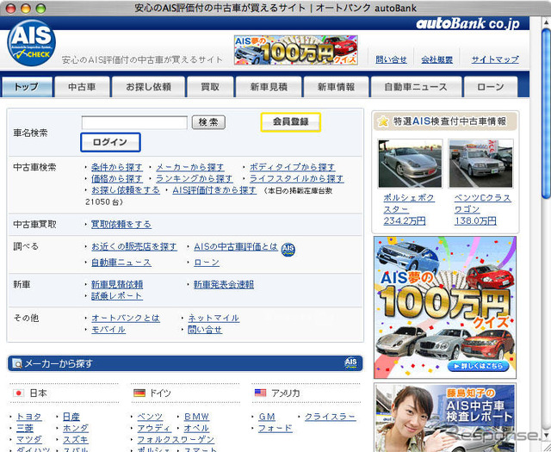Click ライフスタイルから探す link
Viewport: 551px width, 452px height.
point(296,179)
